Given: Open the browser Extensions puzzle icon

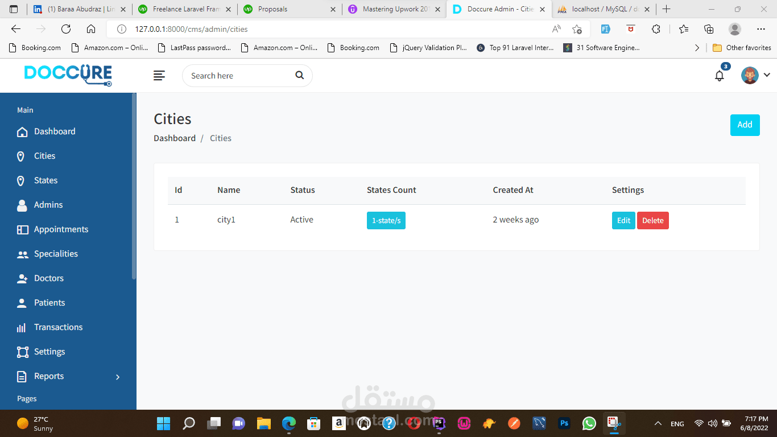Looking at the screenshot, I should point(656,29).
